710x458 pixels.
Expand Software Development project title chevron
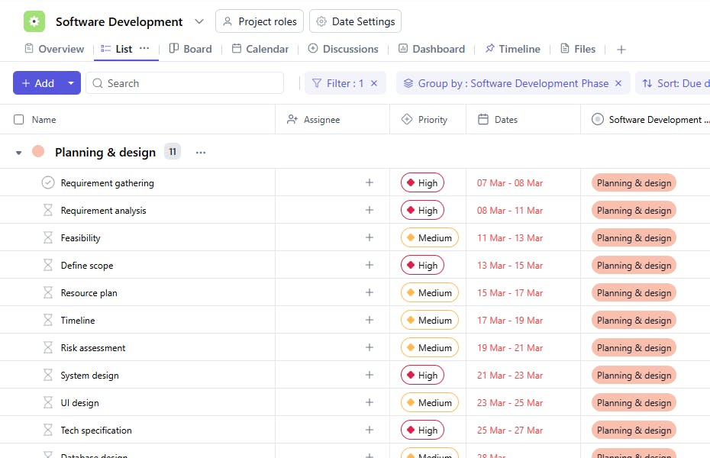[x=199, y=21]
